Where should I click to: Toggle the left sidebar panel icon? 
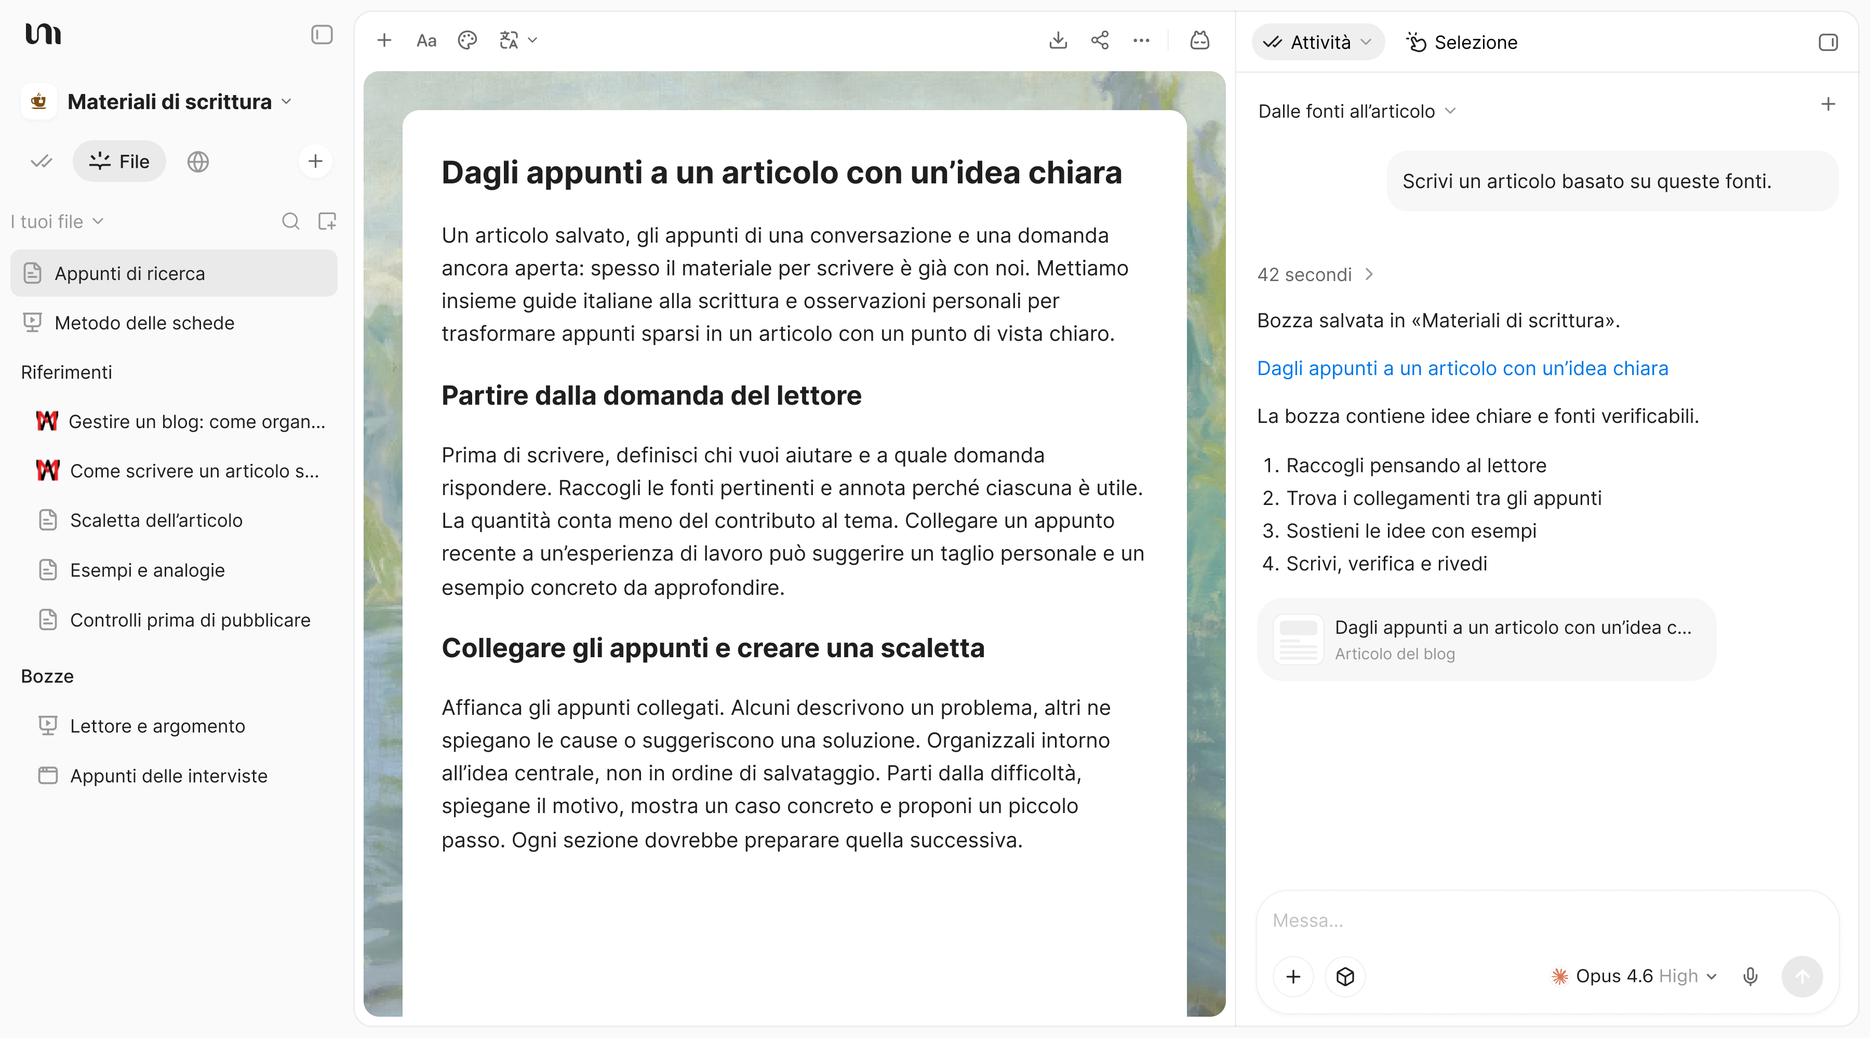[x=322, y=35]
